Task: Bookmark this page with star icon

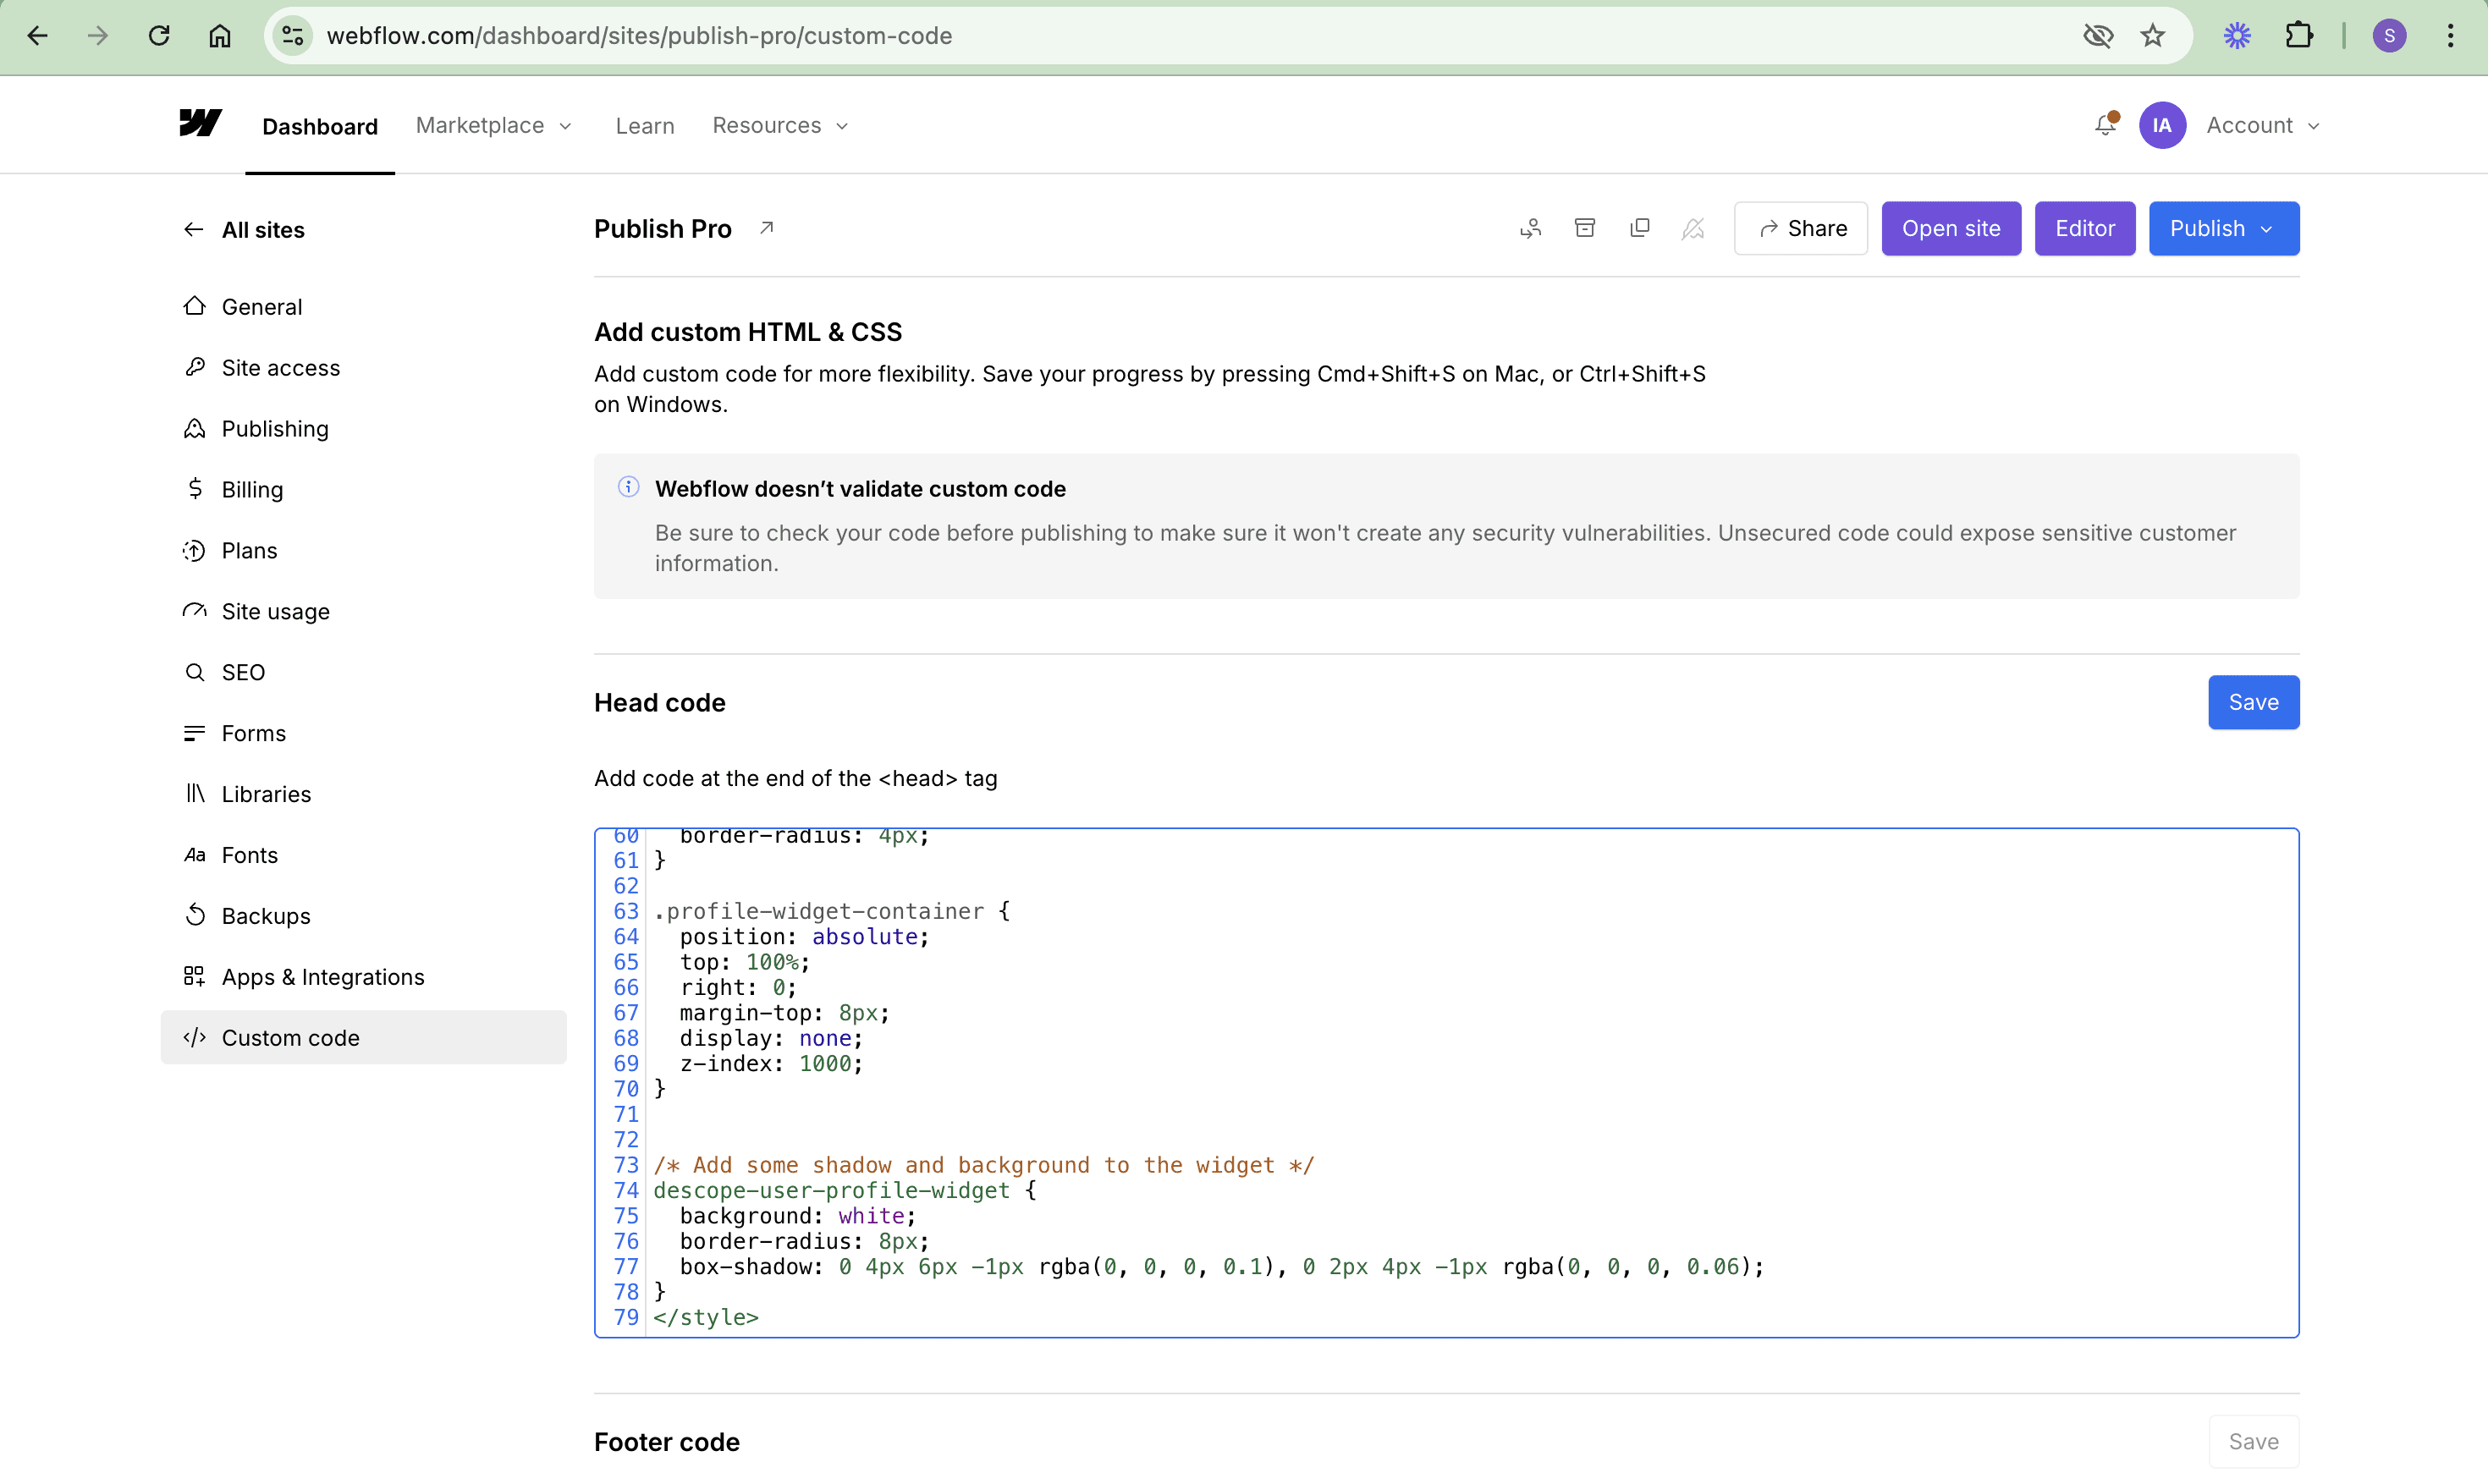Action: tap(2152, 36)
